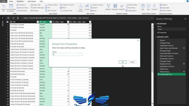Click Merge Columns tool
Screen dimensions: 189x106
tap(97, 5)
